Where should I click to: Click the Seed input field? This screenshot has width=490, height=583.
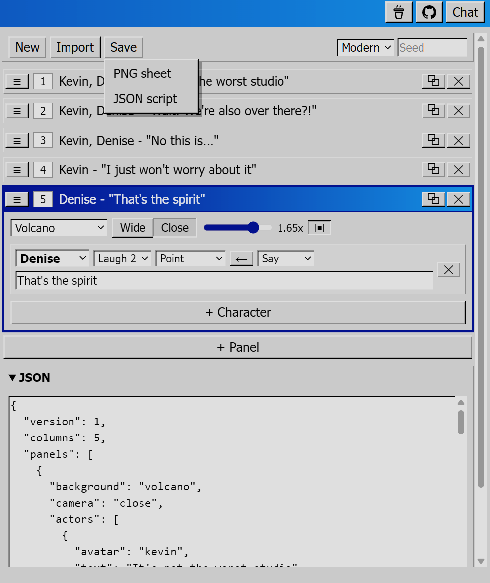[x=432, y=48]
